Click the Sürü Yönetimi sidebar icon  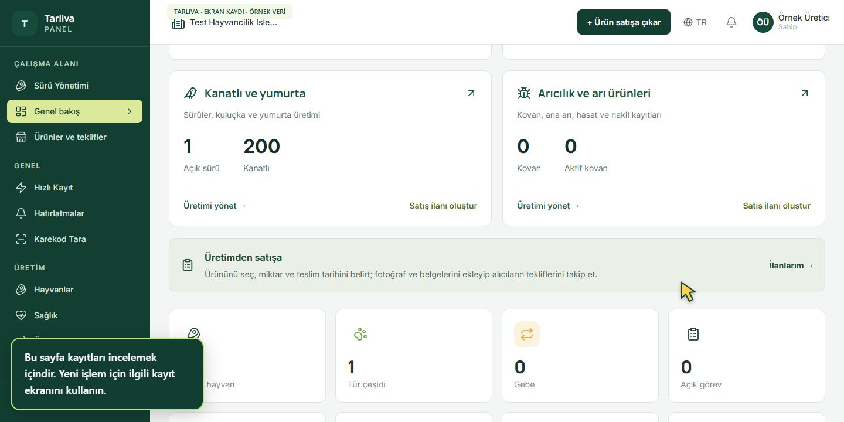point(21,86)
